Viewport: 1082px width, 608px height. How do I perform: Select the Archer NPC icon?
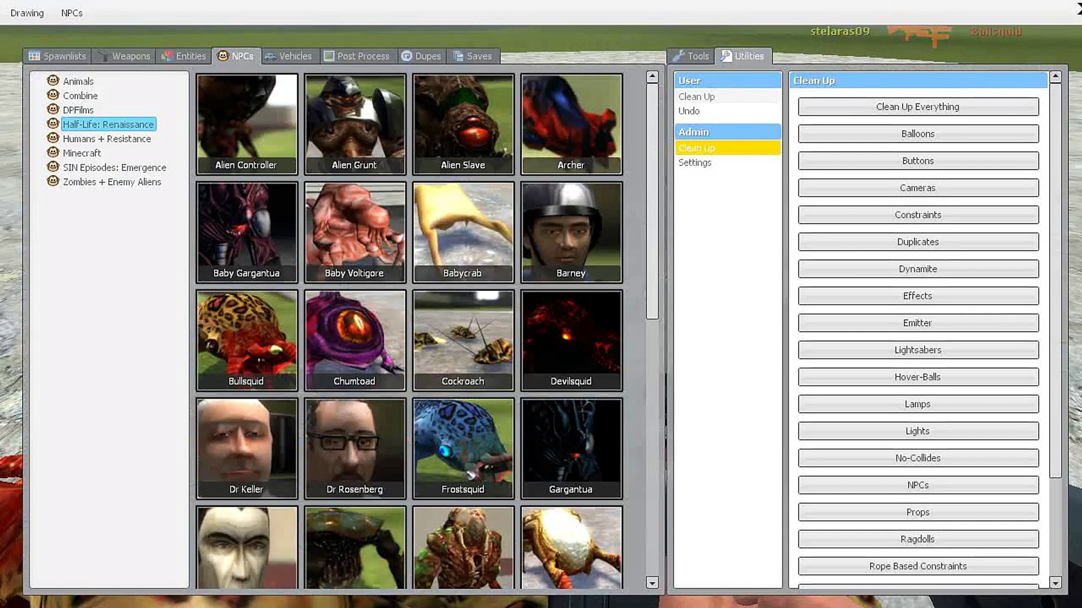(x=571, y=123)
